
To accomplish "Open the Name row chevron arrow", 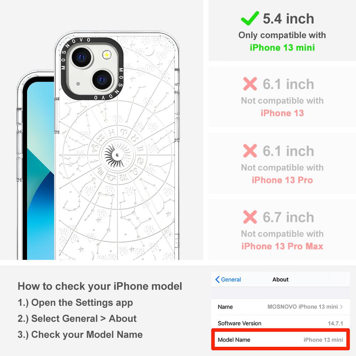I will pos(341,307).
